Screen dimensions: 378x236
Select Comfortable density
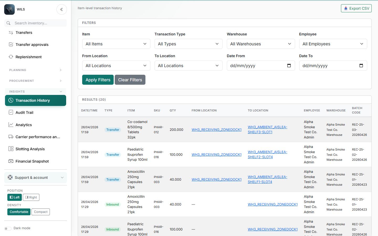click(x=19, y=212)
